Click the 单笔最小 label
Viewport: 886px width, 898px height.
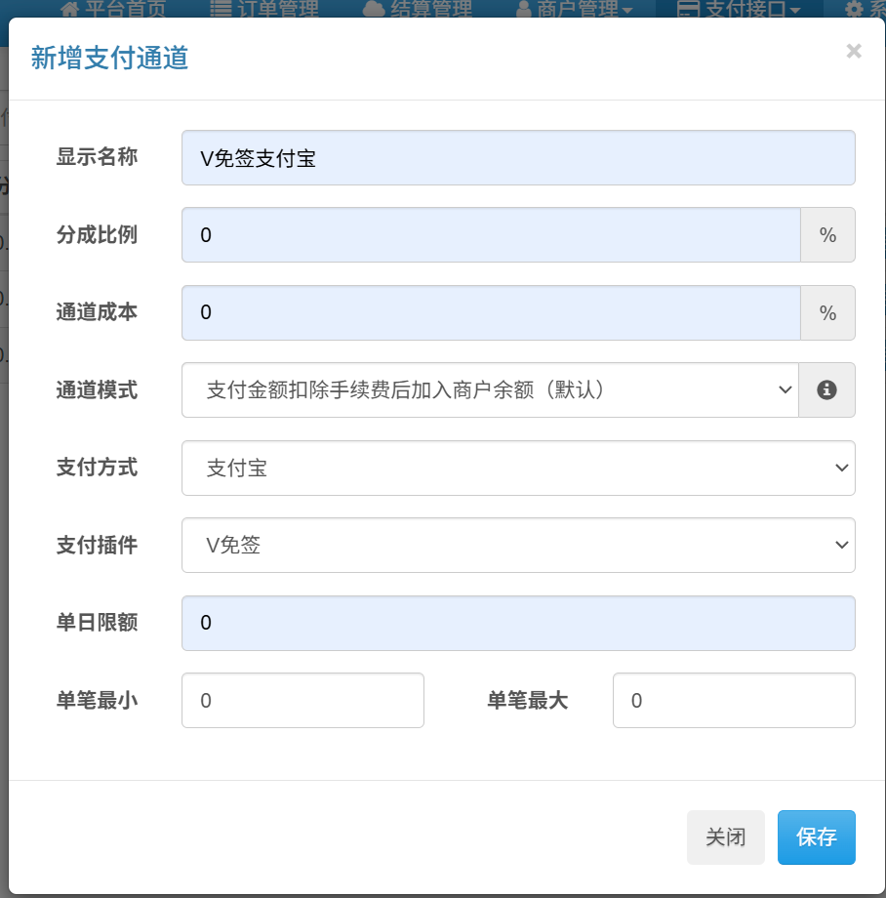97,701
